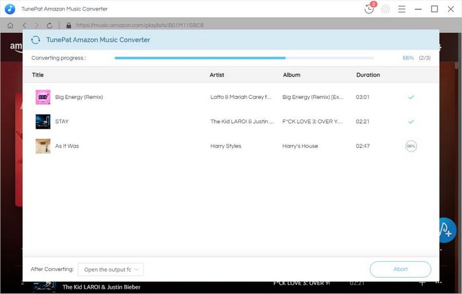Screen dimensions: 462x294
Task: Click artist Latto & Mariah Carey
Action: click(x=241, y=97)
